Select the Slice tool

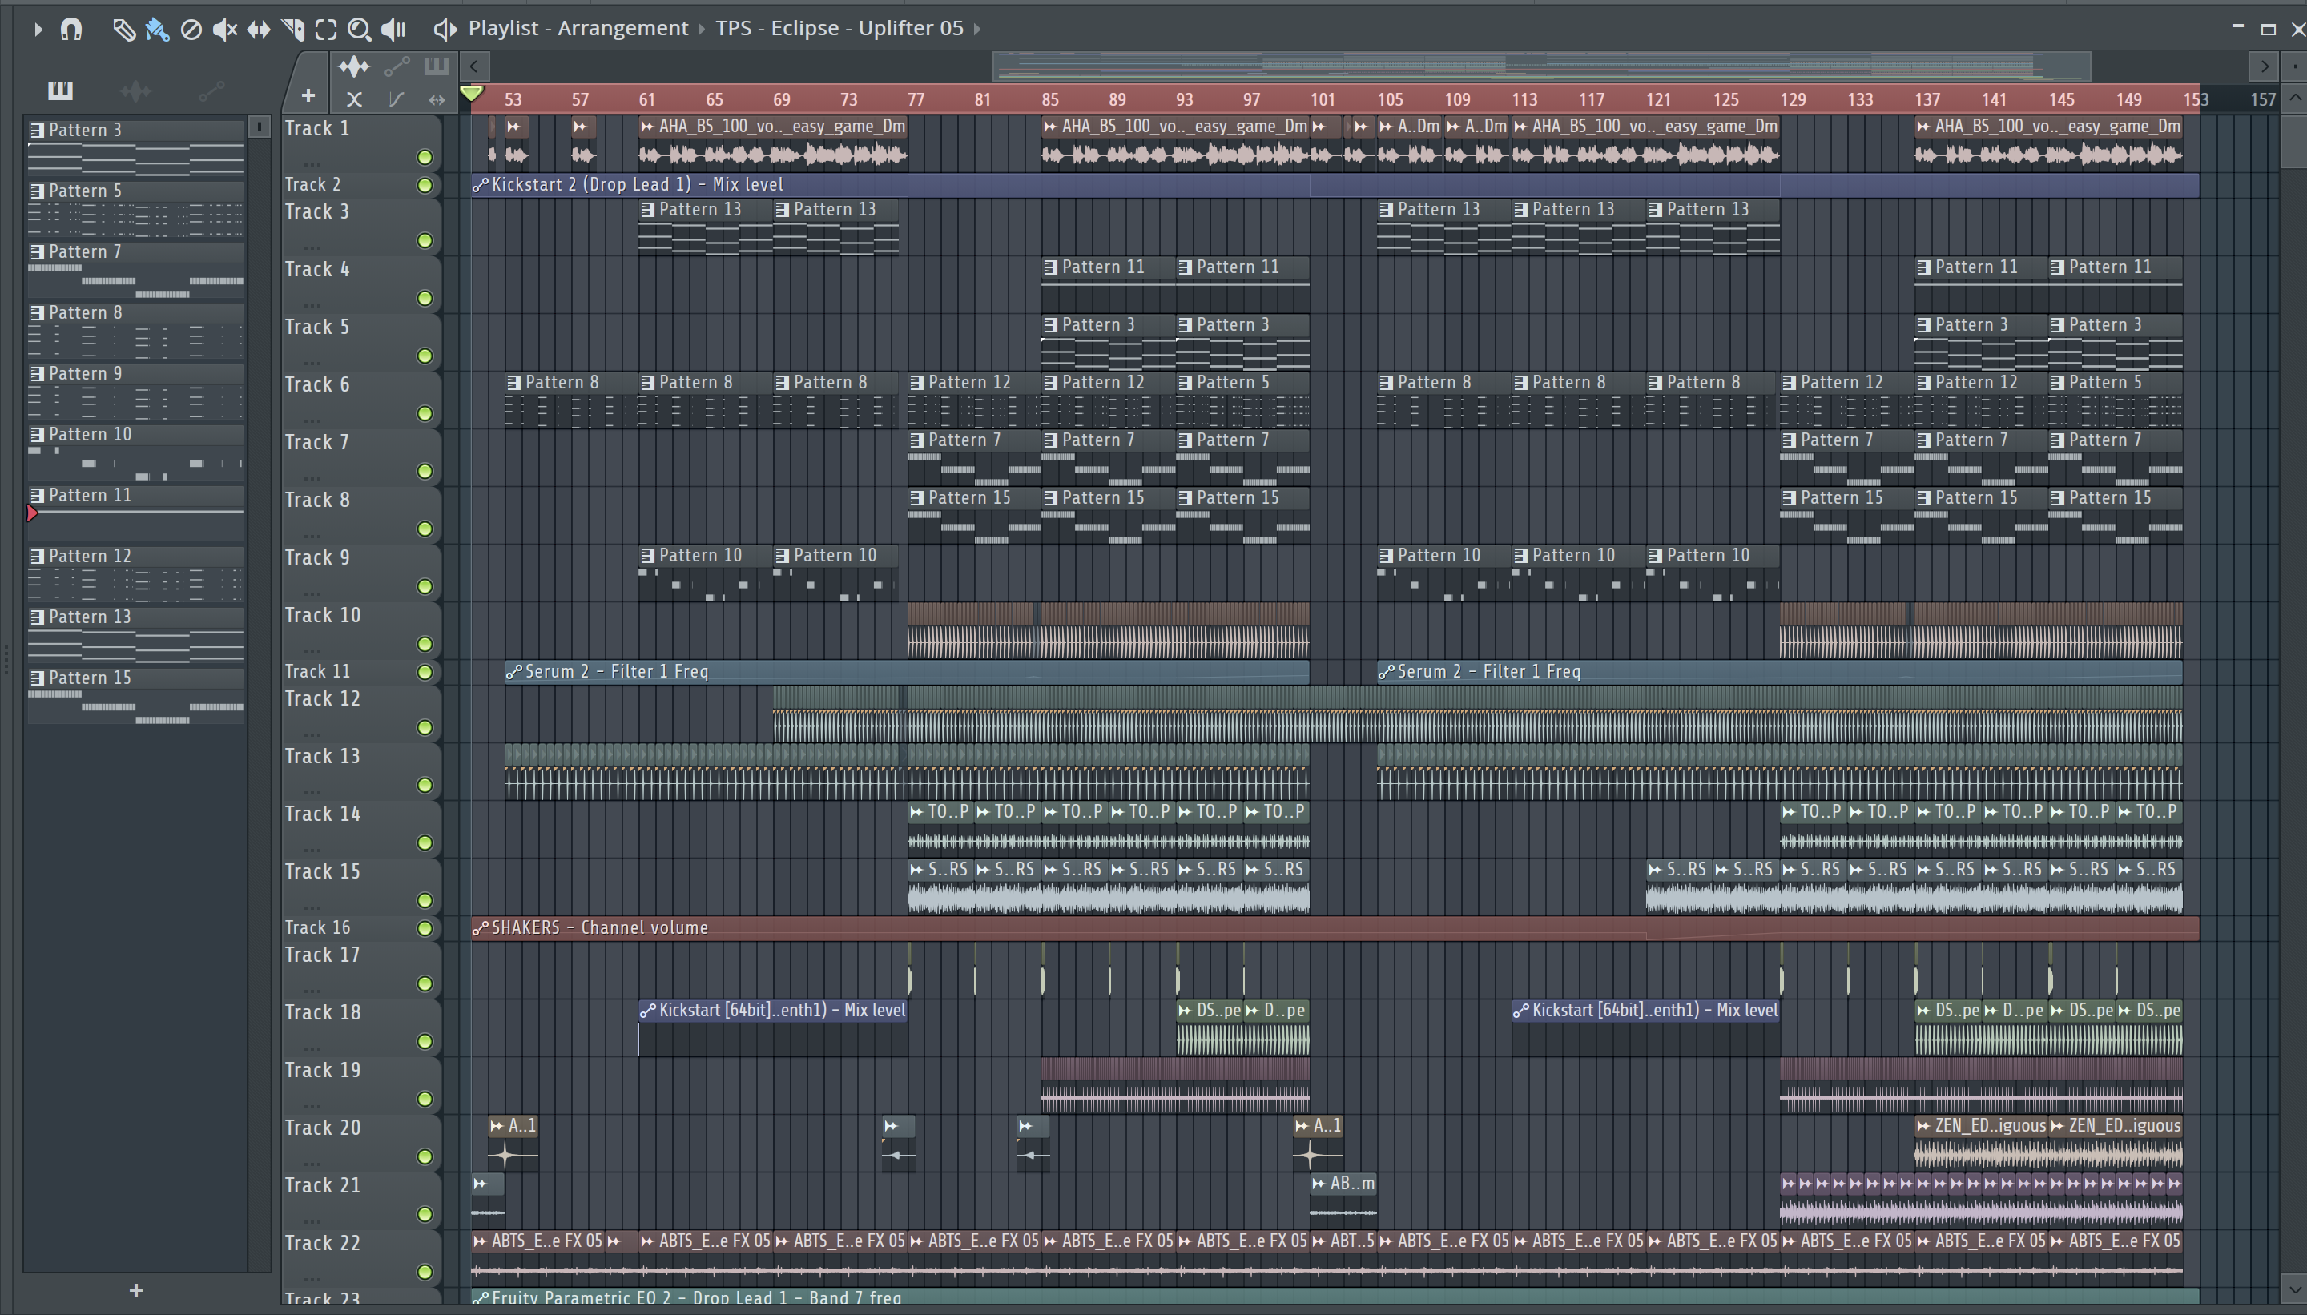pos(292,29)
